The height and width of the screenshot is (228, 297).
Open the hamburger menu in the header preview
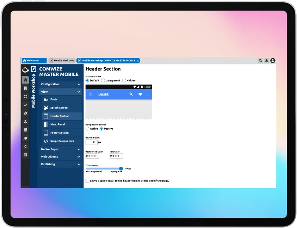pos(91,94)
